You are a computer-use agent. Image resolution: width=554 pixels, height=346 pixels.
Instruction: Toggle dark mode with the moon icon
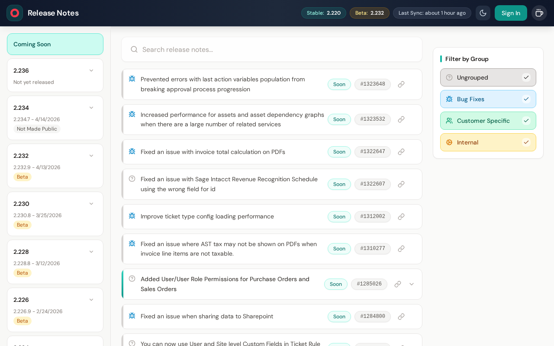pyautogui.click(x=483, y=13)
